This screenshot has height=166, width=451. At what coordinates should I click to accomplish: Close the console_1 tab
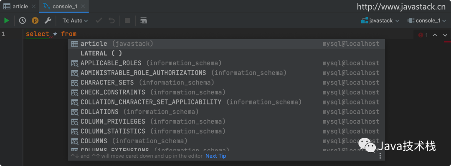click(83, 6)
